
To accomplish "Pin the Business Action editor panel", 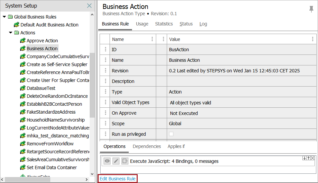I will click(311, 9).
